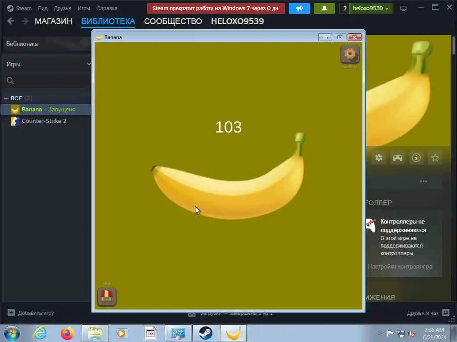Click the network tray icon
This screenshot has width=457, height=342.
point(401,334)
